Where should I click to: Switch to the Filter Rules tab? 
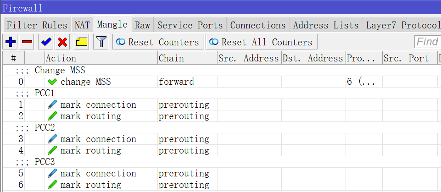click(37, 25)
